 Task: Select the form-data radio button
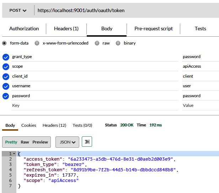pos(4,43)
